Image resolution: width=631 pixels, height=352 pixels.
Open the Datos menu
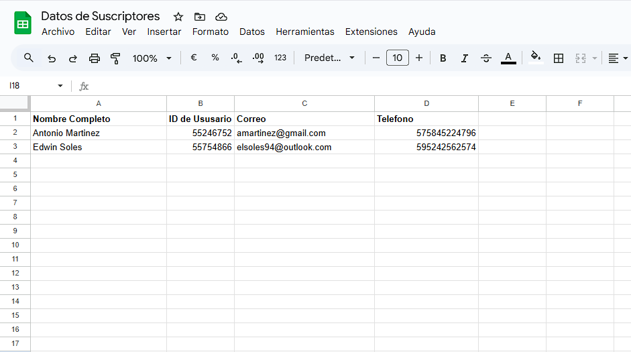252,32
